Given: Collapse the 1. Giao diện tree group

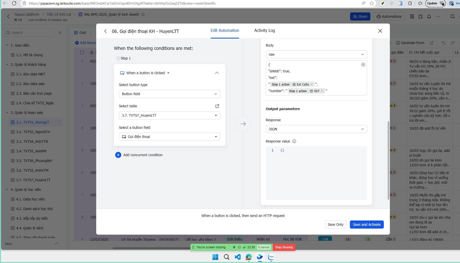Looking at the screenshot, I should coord(7,45).
